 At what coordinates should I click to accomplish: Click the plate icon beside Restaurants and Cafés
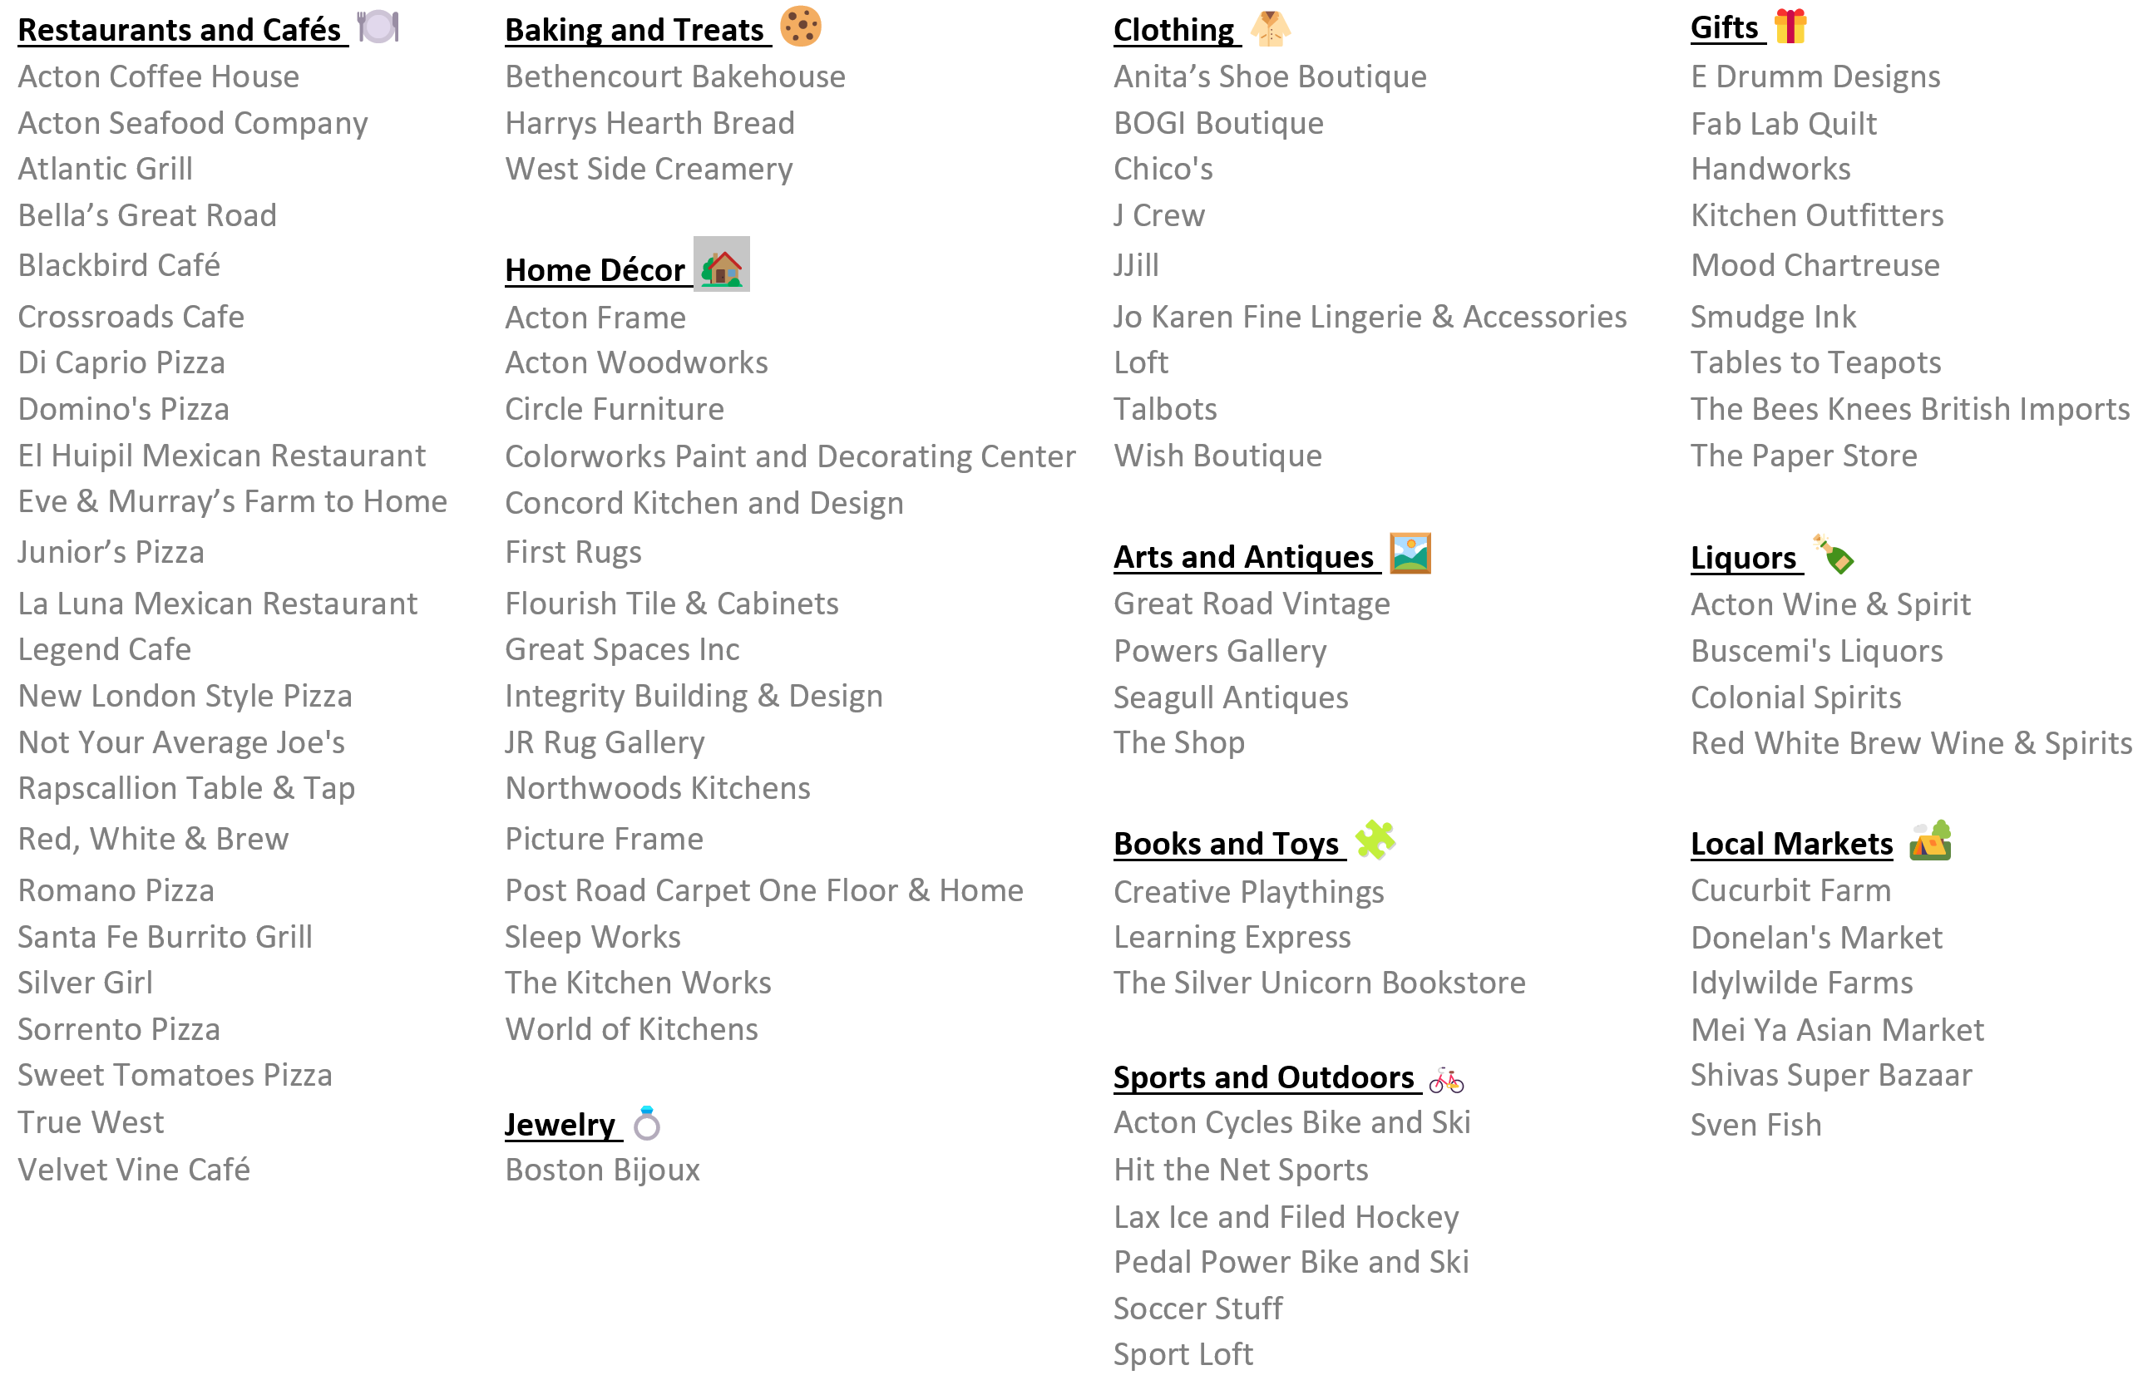click(x=378, y=27)
